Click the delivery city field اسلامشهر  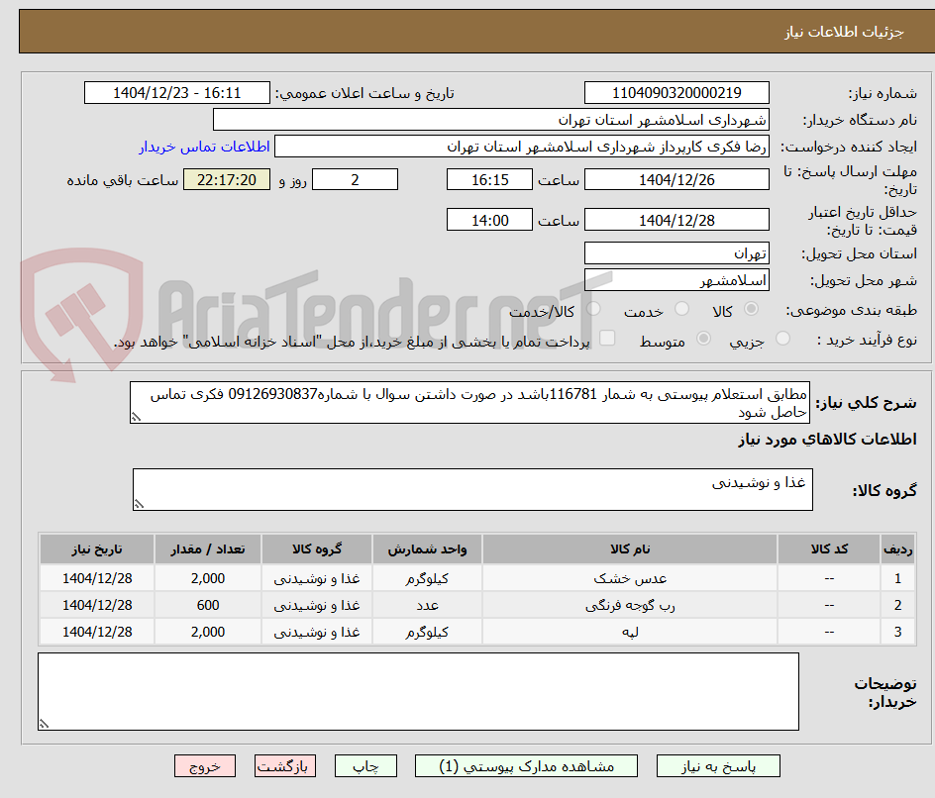[x=676, y=280]
